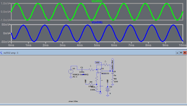Click the U1 NE5532 op-amp triangle
The height and width of the screenshot is (106, 187).
[x=100, y=71]
